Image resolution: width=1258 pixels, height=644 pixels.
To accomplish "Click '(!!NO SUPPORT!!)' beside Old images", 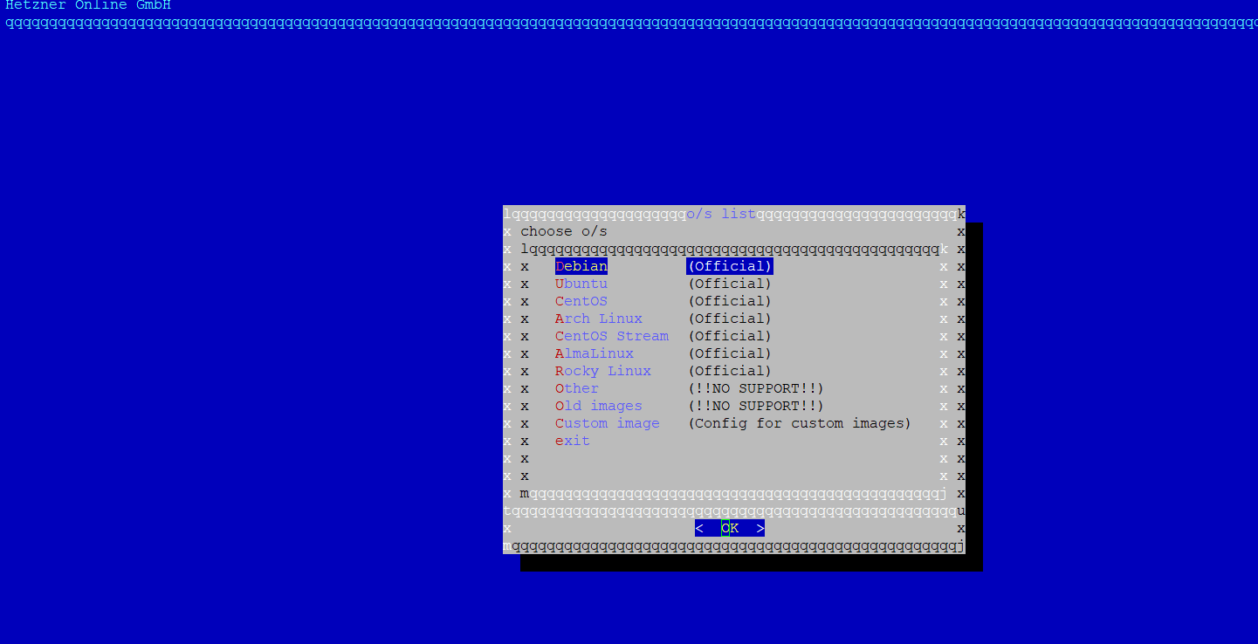I will [756, 406].
